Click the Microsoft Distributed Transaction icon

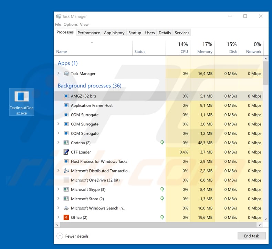[x=66, y=171]
